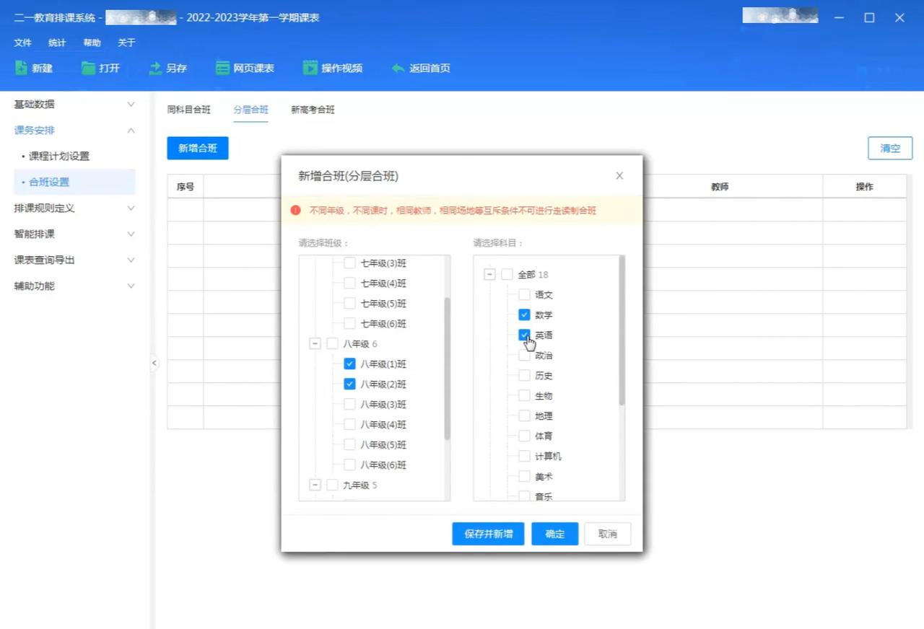924x629 pixels.
Task: Check the 语文 subject checkbox
Action: pos(524,295)
